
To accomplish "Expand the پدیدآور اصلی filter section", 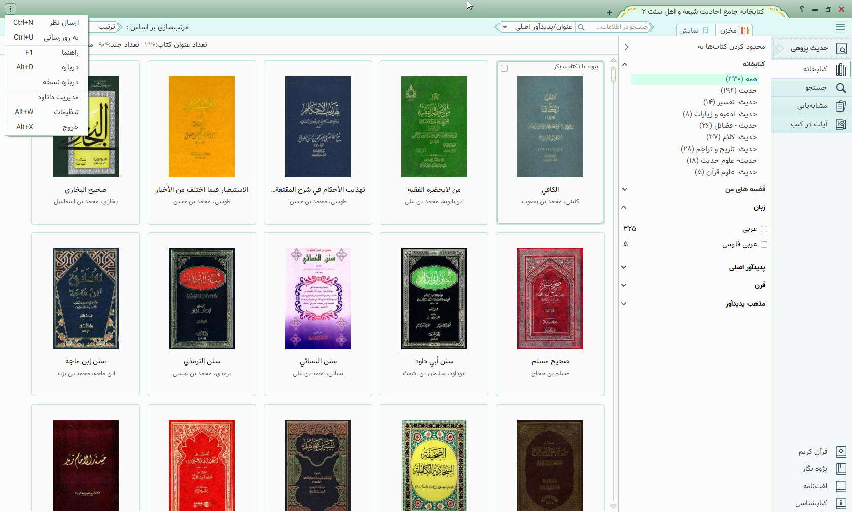I will [x=624, y=267].
